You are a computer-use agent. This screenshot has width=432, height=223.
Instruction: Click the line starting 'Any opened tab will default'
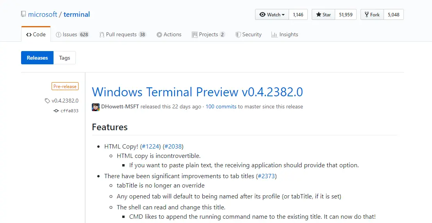pos(229,196)
